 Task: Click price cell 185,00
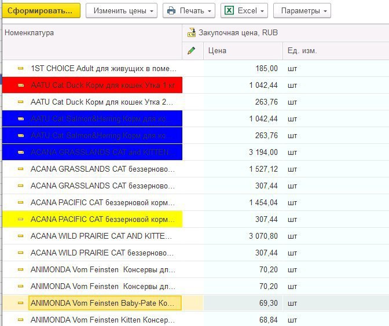point(243,68)
